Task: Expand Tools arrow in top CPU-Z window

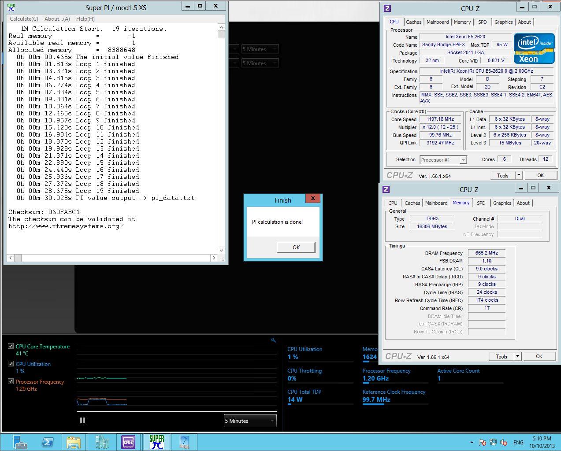Action: click(519, 175)
